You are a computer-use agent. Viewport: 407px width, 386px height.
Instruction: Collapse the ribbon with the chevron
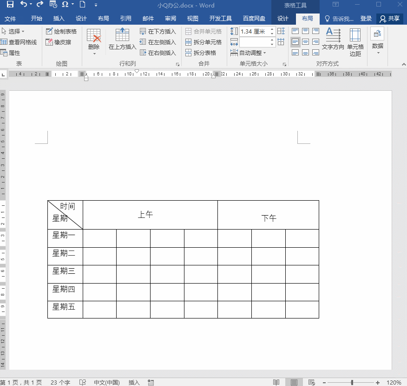point(404,64)
